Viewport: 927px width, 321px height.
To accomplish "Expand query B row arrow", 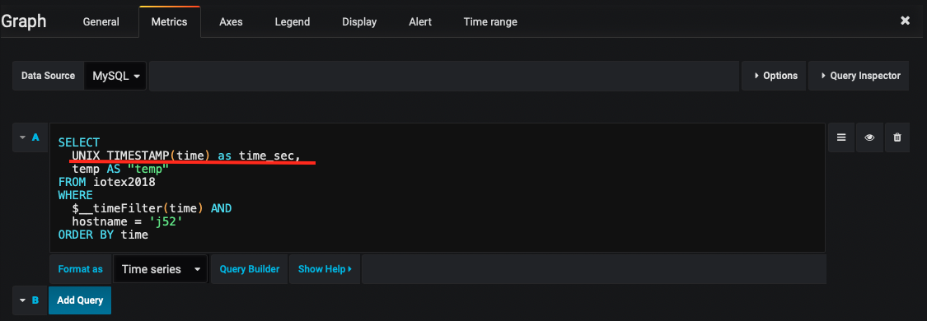I will click(x=22, y=300).
